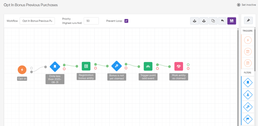Click 'Trigger point add event' label
This screenshot has width=258, height=126.
[x=148, y=77]
